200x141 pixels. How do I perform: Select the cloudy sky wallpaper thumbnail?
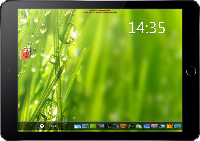point(77,126)
